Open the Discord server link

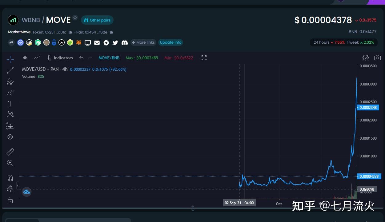125,43
